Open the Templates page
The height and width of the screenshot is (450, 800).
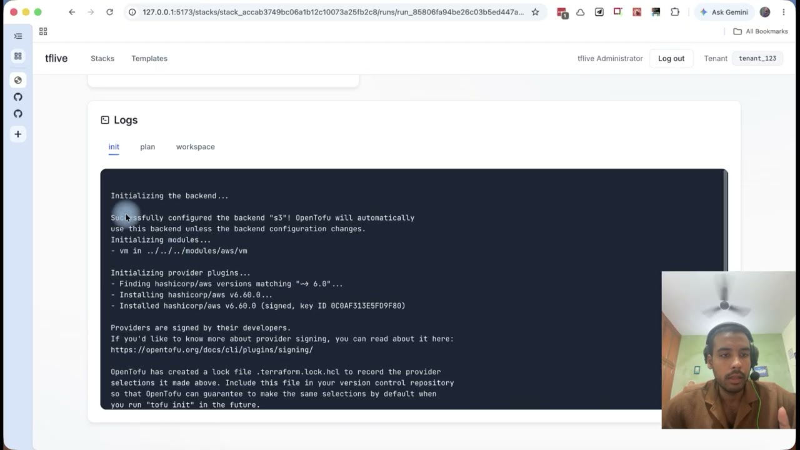coord(149,58)
